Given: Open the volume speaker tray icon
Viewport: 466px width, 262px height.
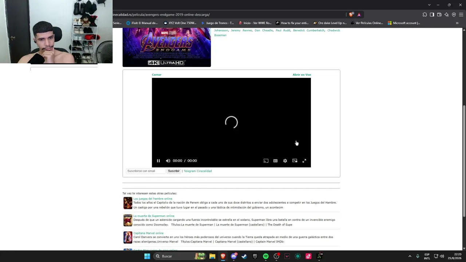Looking at the screenshot, I should point(442,256).
